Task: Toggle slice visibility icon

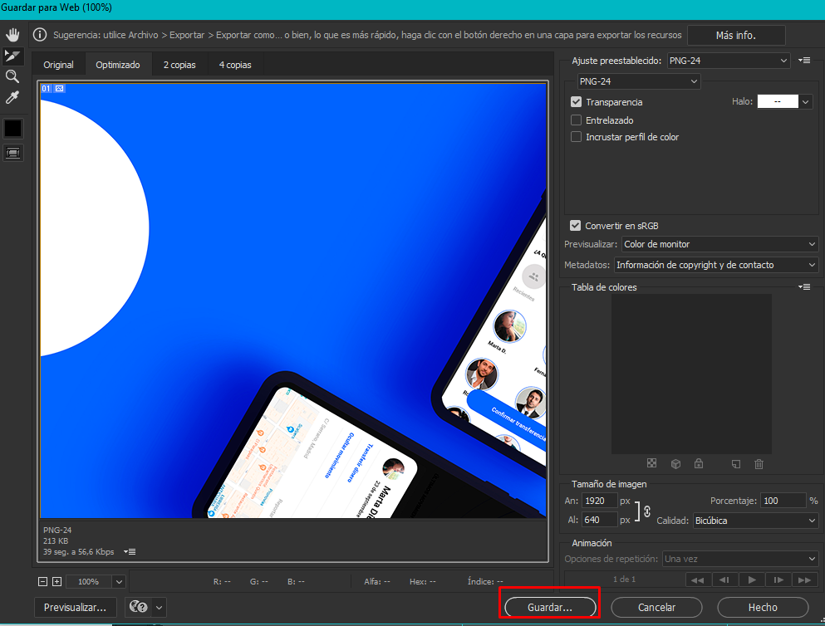Action: pos(13,153)
